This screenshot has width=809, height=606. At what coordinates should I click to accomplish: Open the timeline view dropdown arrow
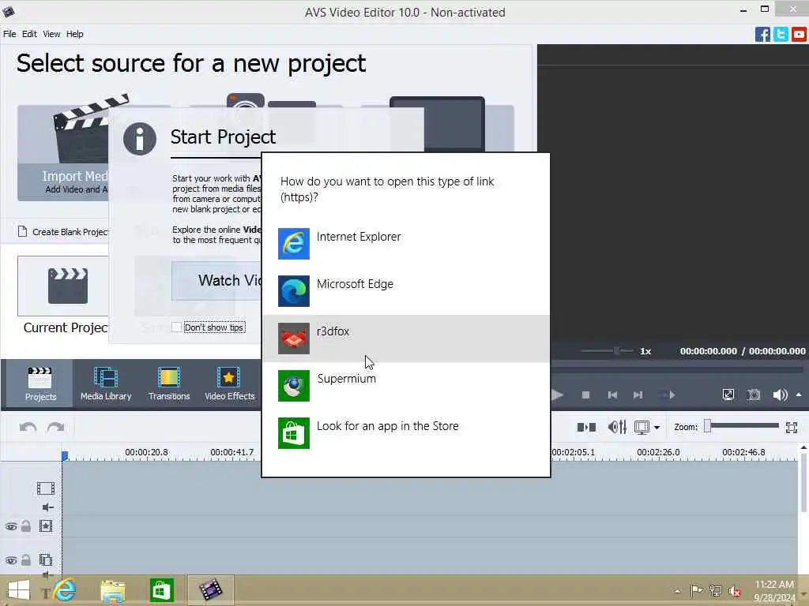pyautogui.click(x=657, y=428)
